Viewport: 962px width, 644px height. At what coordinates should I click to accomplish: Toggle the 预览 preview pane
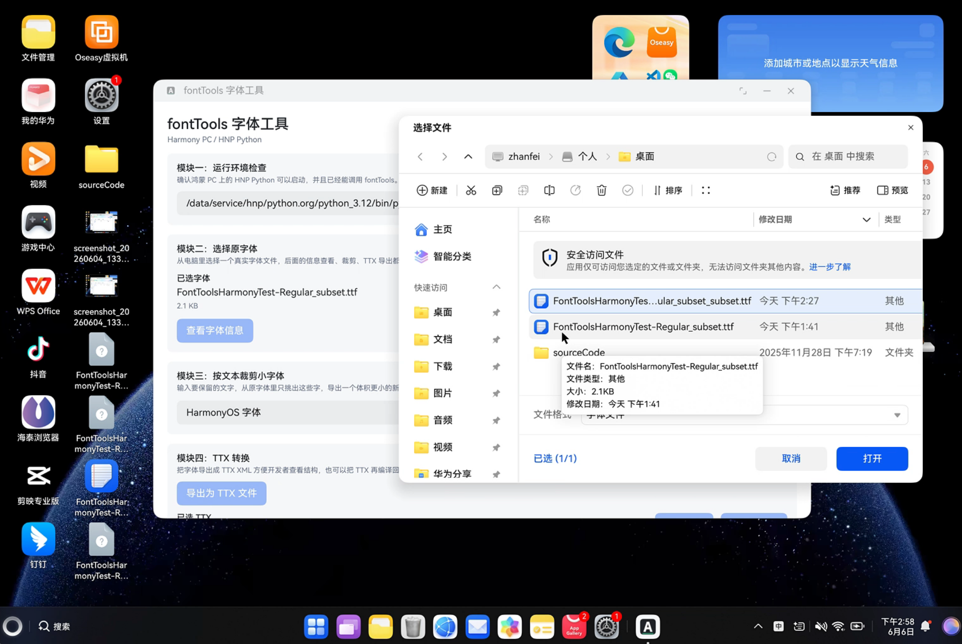tap(892, 191)
